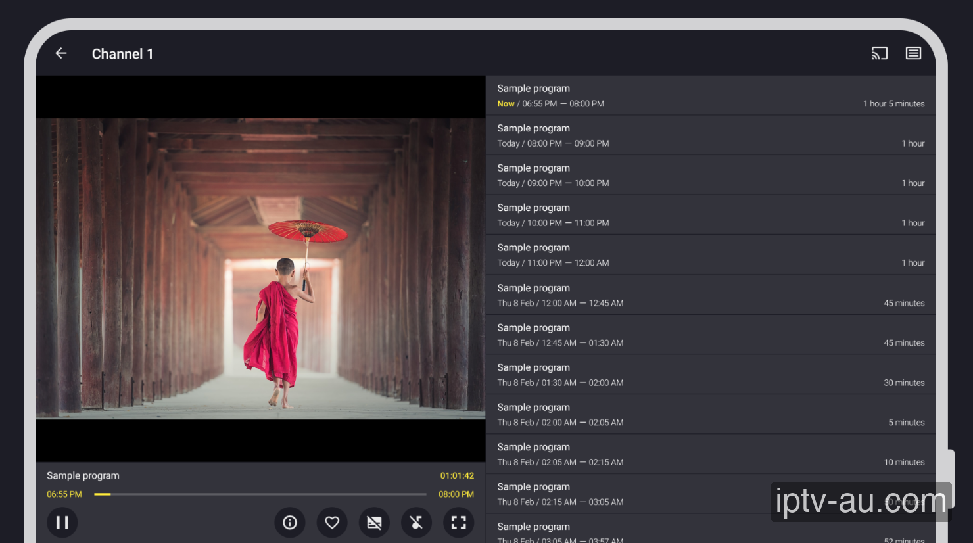Select the Now 06:55 PM – 08:00 PM program

pyautogui.click(x=711, y=95)
